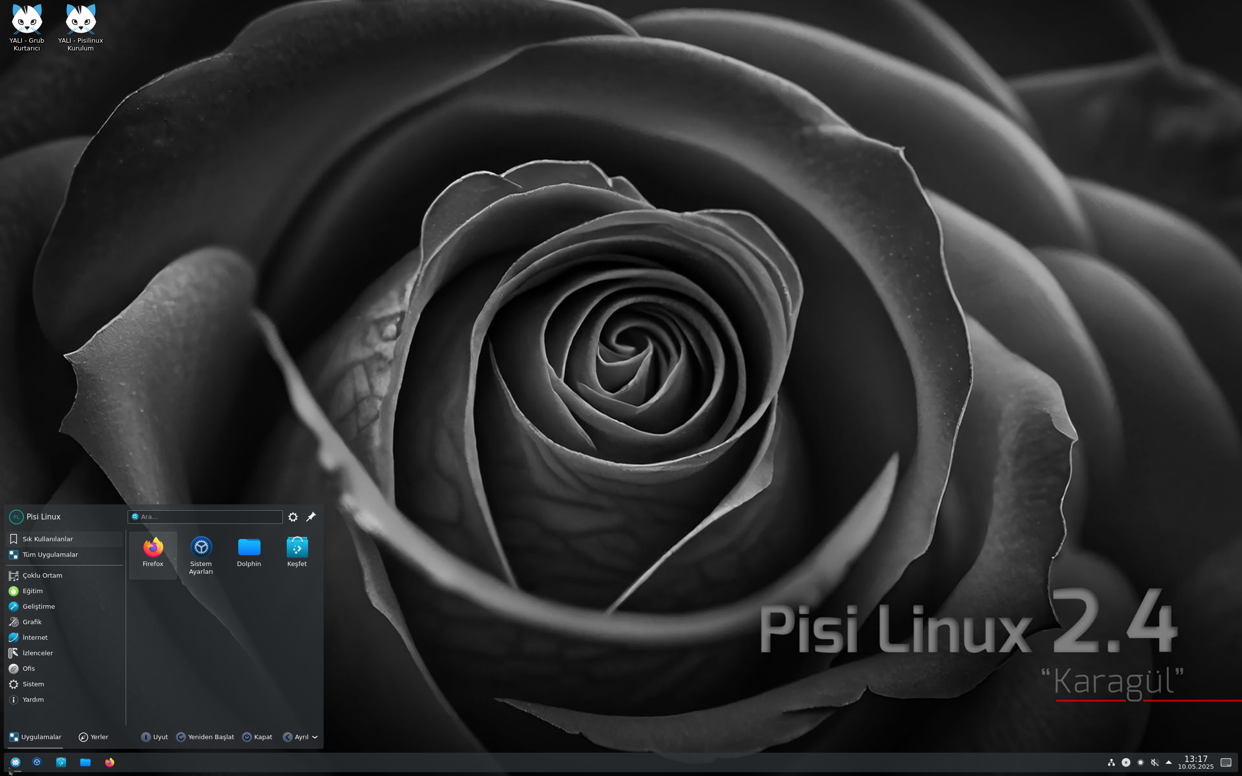Open System Settings from the taskbar
The width and height of the screenshot is (1242, 776).
click(37, 762)
